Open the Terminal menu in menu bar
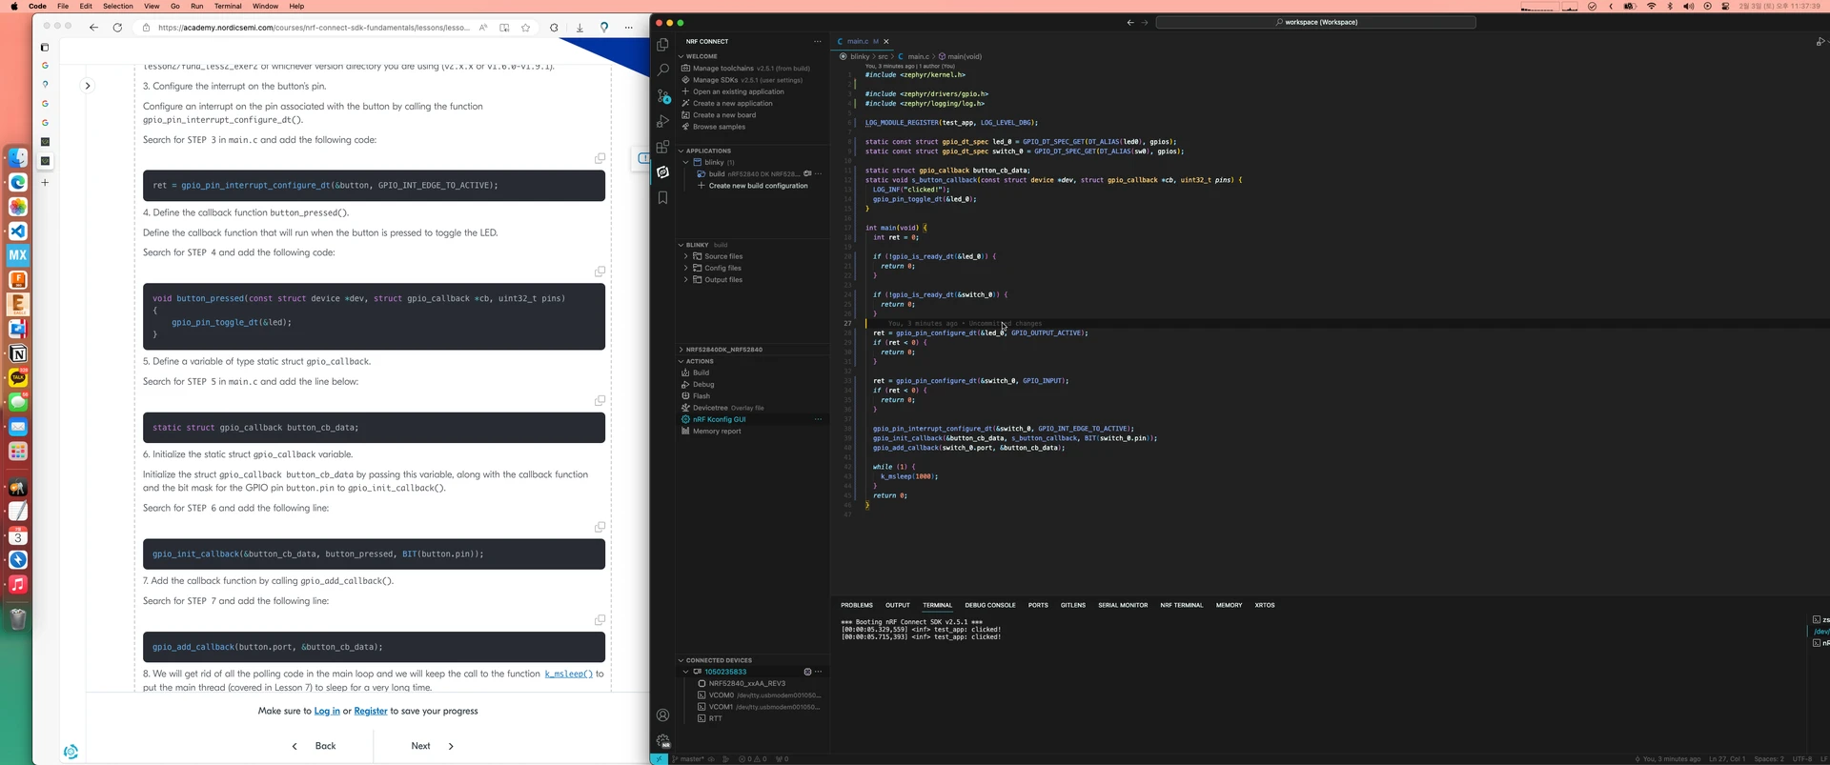 tap(228, 6)
